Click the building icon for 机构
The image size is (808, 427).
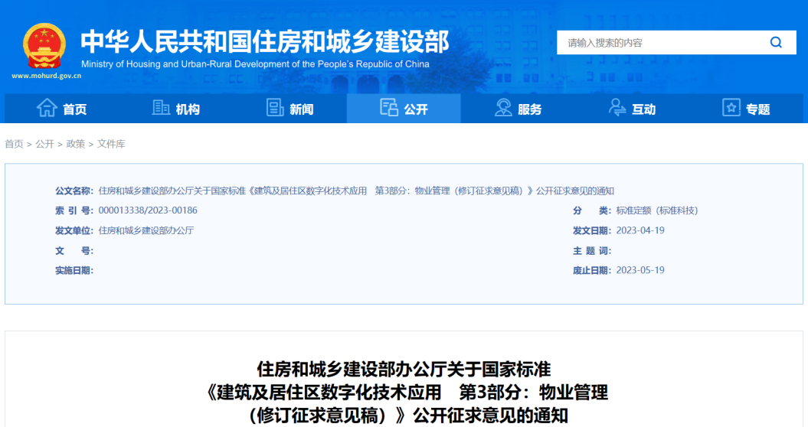[x=161, y=108]
